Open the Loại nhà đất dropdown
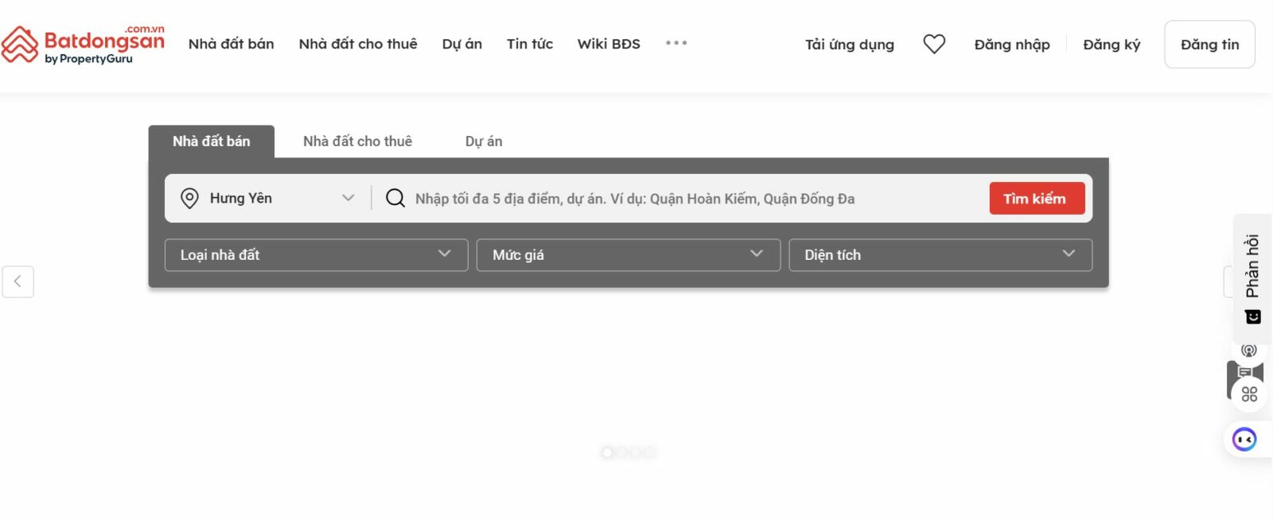The image size is (1273, 519). [x=316, y=255]
